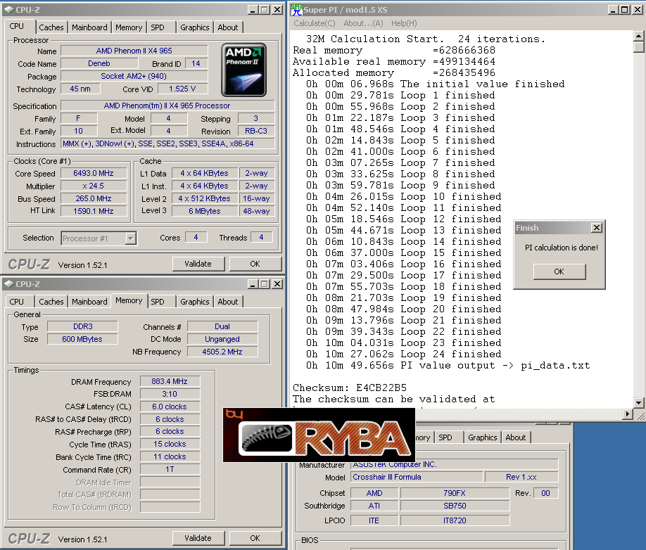Open the Calculate(C) menu in Super PI
The width and height of the screenshot is (646, 550).
[314, 24]
